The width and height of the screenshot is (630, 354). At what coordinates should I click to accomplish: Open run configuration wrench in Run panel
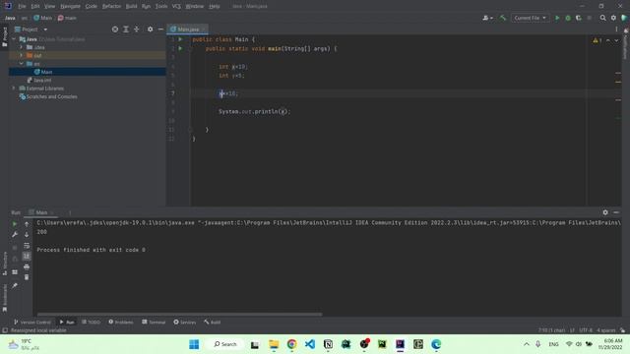[x=15, y=234]
